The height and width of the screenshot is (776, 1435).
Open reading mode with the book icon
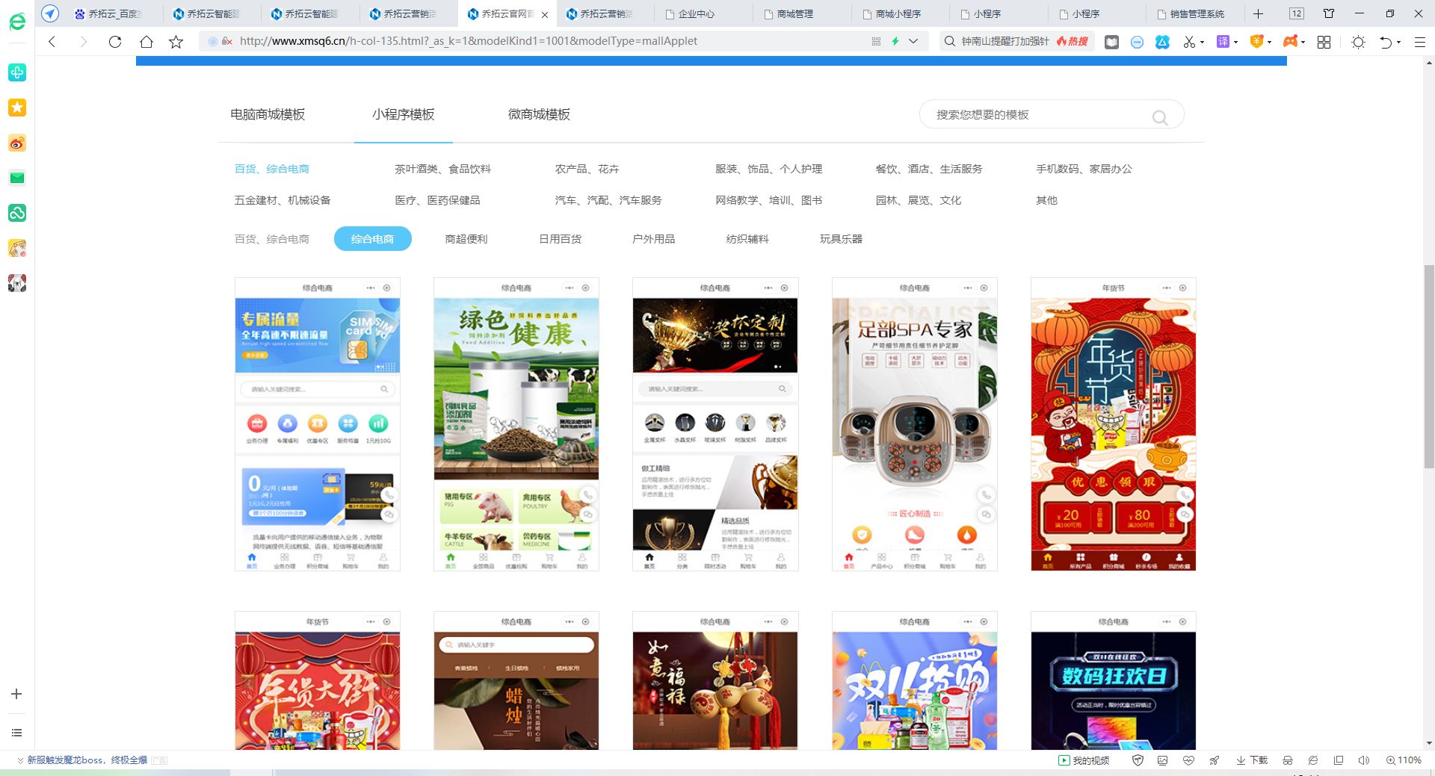click(1111, 43)
